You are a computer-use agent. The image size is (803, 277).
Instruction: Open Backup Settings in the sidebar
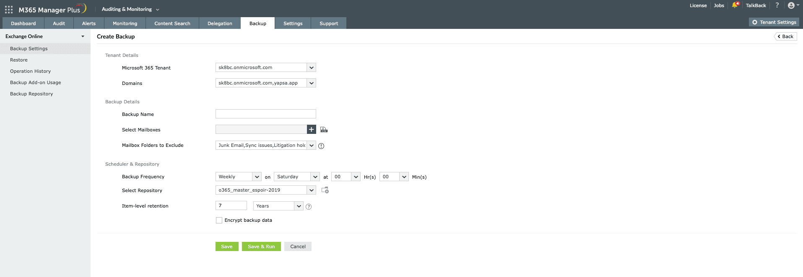point(45,49)
